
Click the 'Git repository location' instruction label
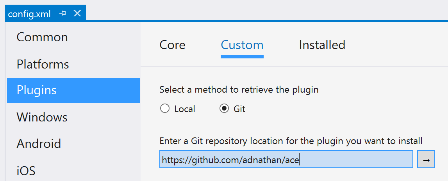pyautogui.click(x=291, y=141)
